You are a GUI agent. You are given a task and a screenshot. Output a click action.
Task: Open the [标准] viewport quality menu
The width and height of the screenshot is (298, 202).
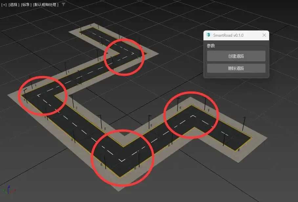(26, 5)
